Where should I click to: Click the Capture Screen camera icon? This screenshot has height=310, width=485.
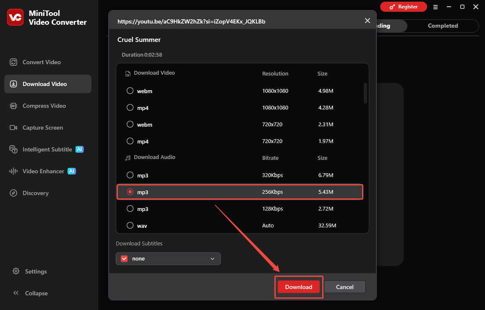(x=13, y=128)
